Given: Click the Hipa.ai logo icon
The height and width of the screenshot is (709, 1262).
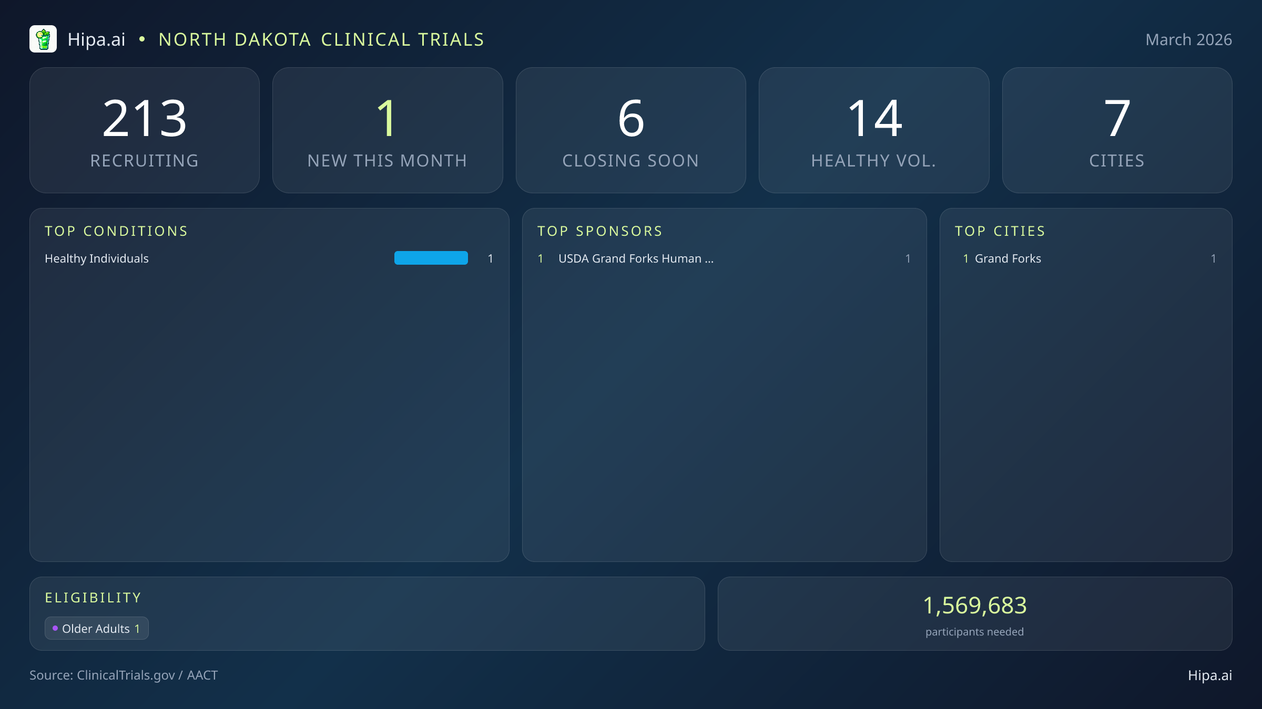Looking at the screenshot, I should tap(44, 38).
